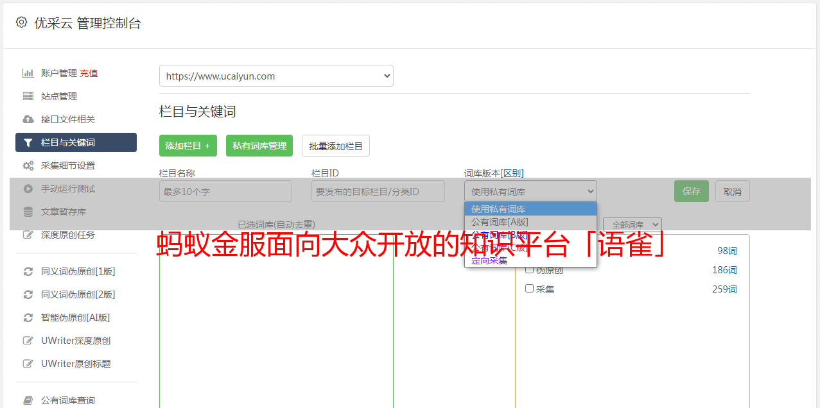The width and height of the screenshot is (820, 408).
Task: Click the gear icon beside 优采云 管理控制台
Action: [x=21, y=22]
